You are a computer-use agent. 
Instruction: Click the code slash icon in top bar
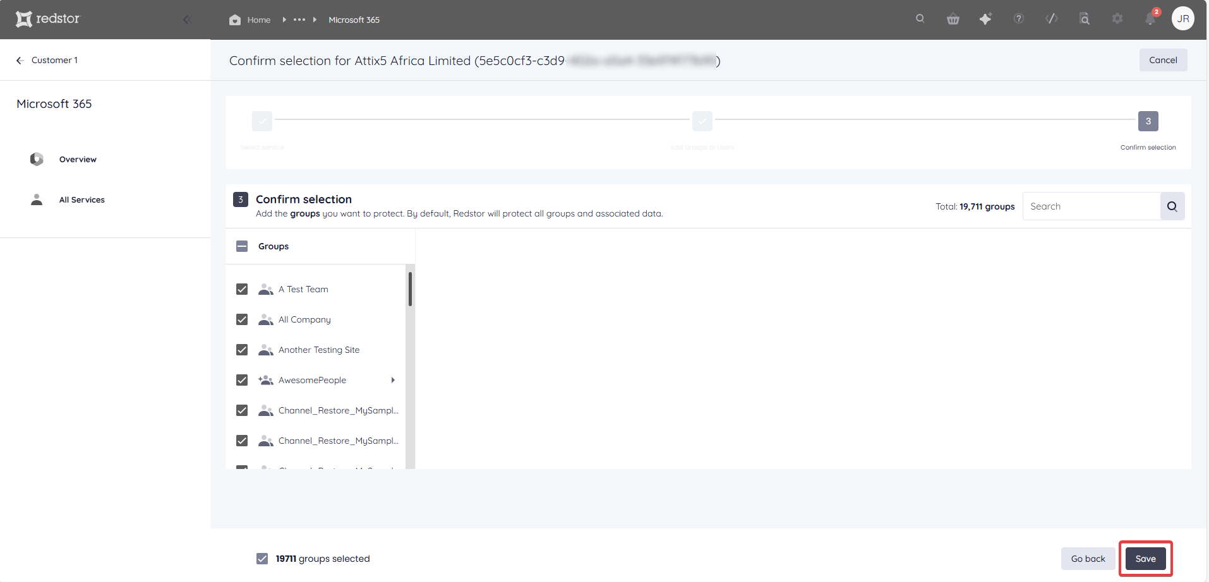1052,19
